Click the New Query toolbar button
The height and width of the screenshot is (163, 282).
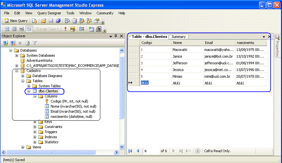[16, 21]
